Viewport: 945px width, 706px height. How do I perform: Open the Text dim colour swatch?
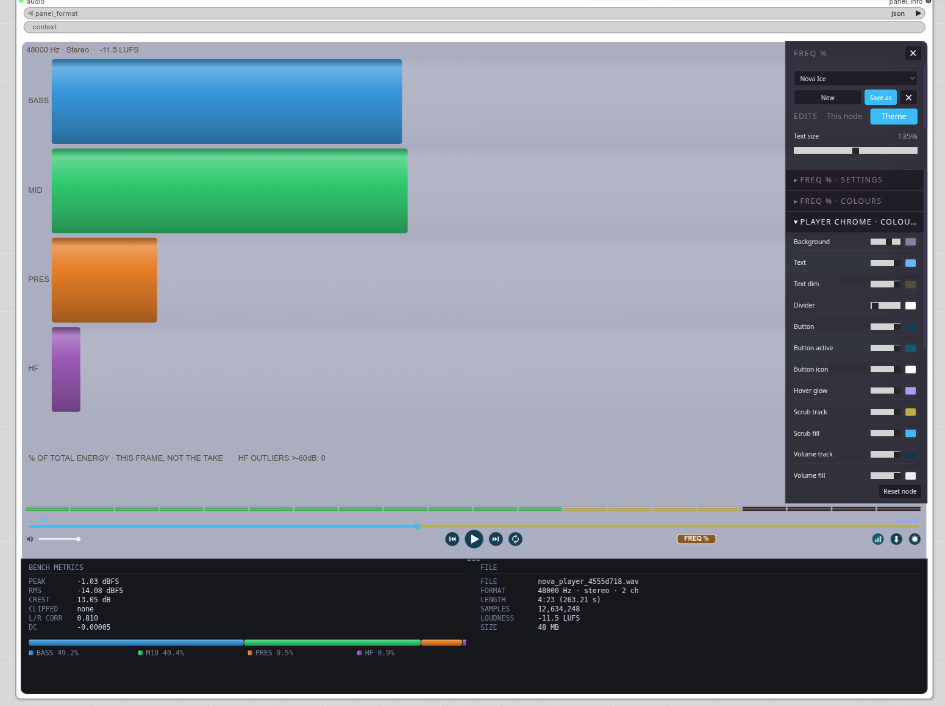(x=910, y=284)
